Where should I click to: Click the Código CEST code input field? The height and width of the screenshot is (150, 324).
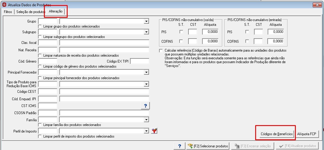[48, 92]
